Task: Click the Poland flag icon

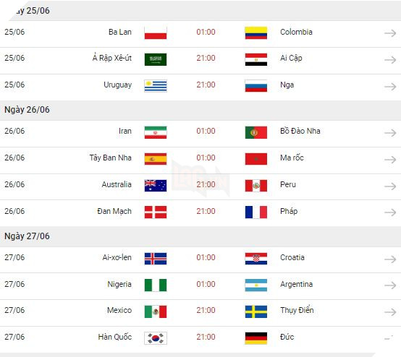Action: pyautogui.click(x=156, y=33)
